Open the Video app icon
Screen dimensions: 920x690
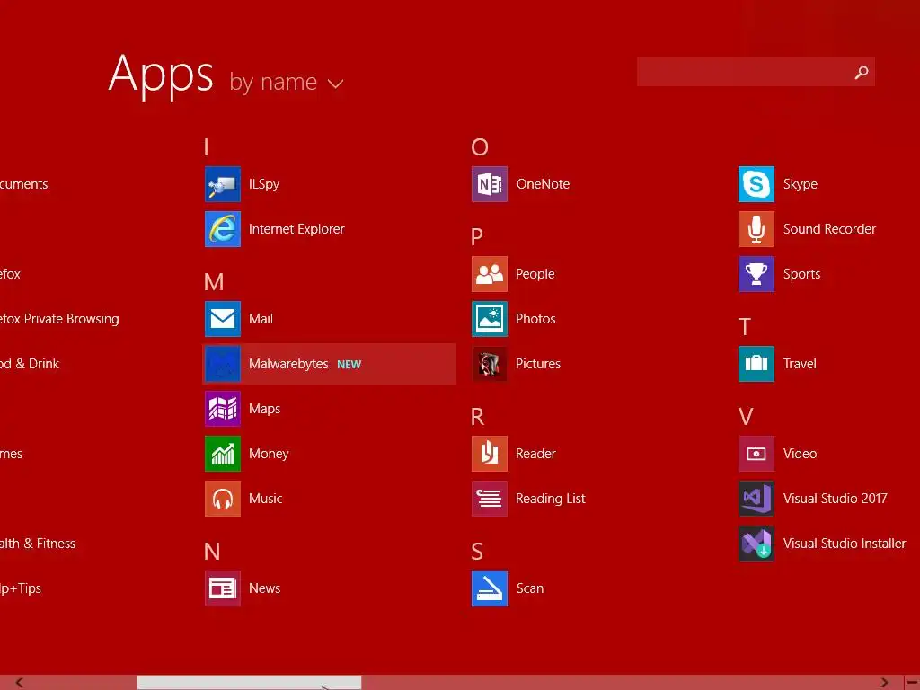[x=756, y=454]
